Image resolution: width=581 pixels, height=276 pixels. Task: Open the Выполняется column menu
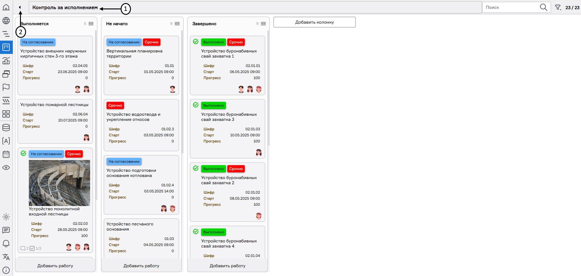coord(91,24)
